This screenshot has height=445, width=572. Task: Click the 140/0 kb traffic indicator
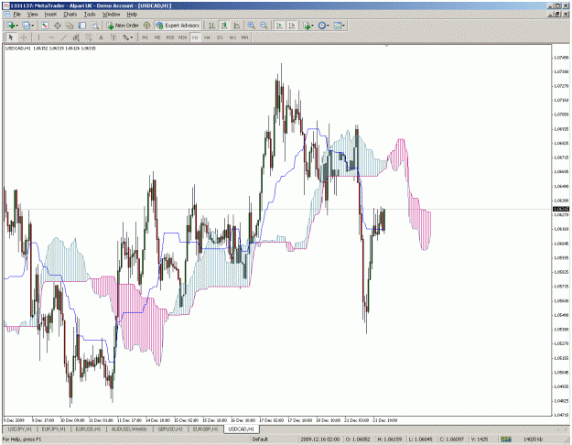click(x=534, y=440)
